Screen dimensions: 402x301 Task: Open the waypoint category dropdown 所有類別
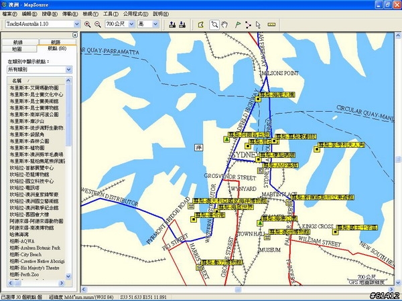click(x=68, y=70)
